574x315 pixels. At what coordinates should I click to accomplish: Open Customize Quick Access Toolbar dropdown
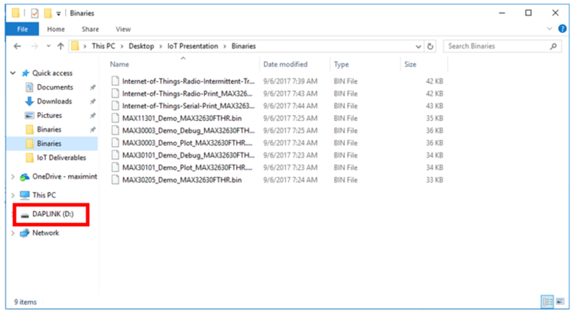coord(59,14)
